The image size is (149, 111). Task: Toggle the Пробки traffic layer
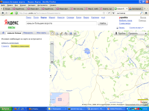pyautogui.click(x=120, y=33)
